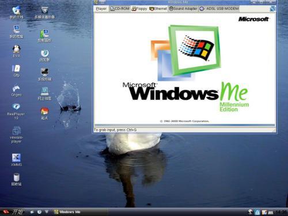Launch the XMMS desktop icon
The height and width of the screenshot is (216, 288).
click(x=17, y=160)
